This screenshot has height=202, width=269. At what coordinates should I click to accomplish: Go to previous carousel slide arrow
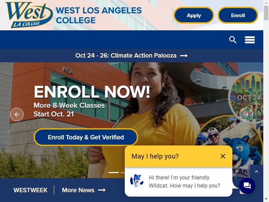coord(17,114)
